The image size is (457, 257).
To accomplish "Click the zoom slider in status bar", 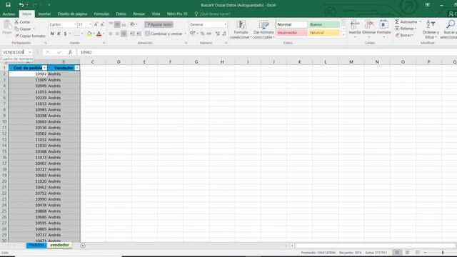I will coord(443,252).
